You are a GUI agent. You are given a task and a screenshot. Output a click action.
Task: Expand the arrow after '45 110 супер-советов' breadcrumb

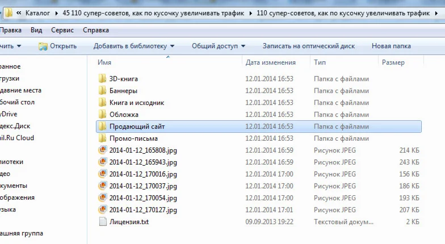(x=251, y=14)
